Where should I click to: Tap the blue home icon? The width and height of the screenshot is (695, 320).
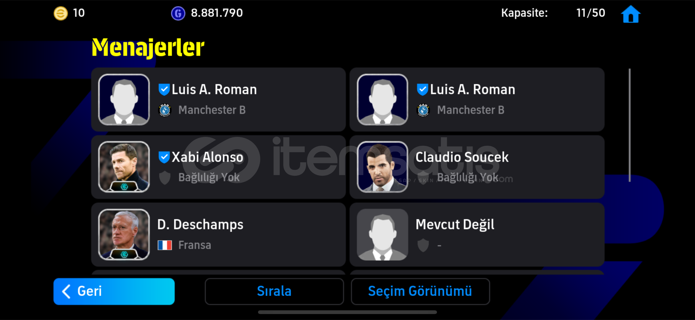631,14
